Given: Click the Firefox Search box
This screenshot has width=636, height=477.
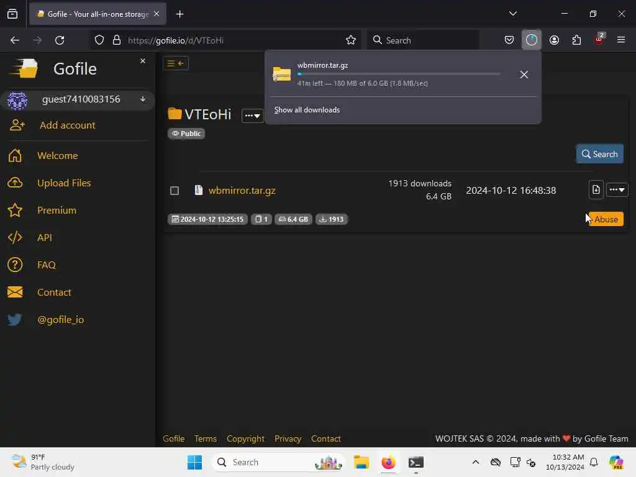Looking at the screenshot, I should 423,40.
